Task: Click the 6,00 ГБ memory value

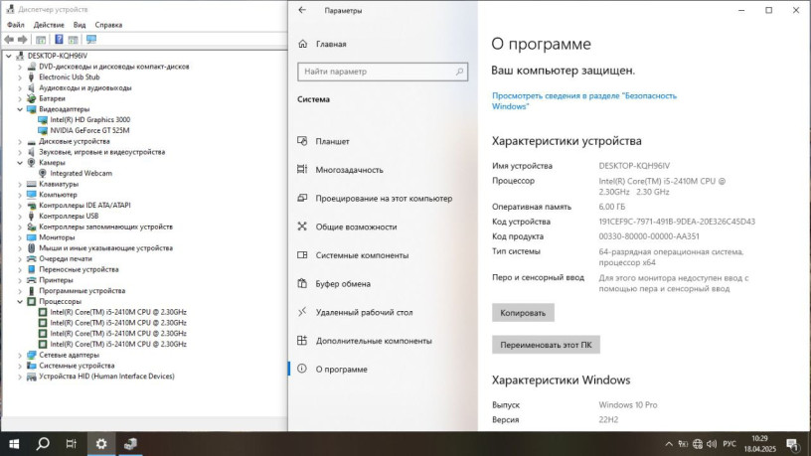Action: [612, 207]
